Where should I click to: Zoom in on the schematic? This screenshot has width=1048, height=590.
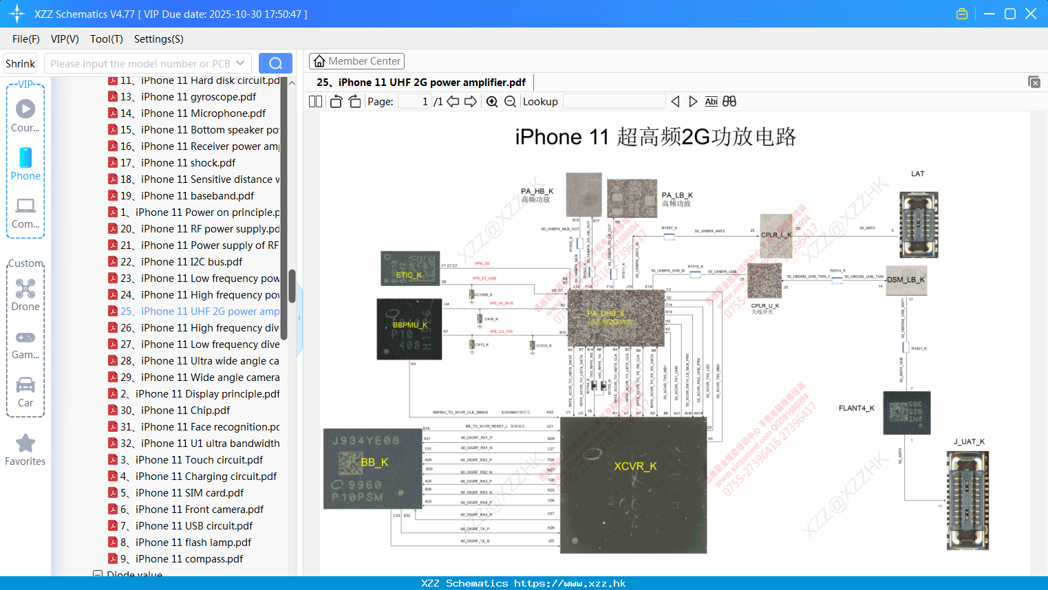click(492, 101)
